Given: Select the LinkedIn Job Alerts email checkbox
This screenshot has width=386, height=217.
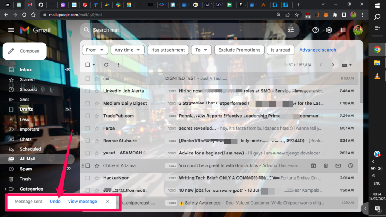Looking at the screenshot, I should click(87, 91).
